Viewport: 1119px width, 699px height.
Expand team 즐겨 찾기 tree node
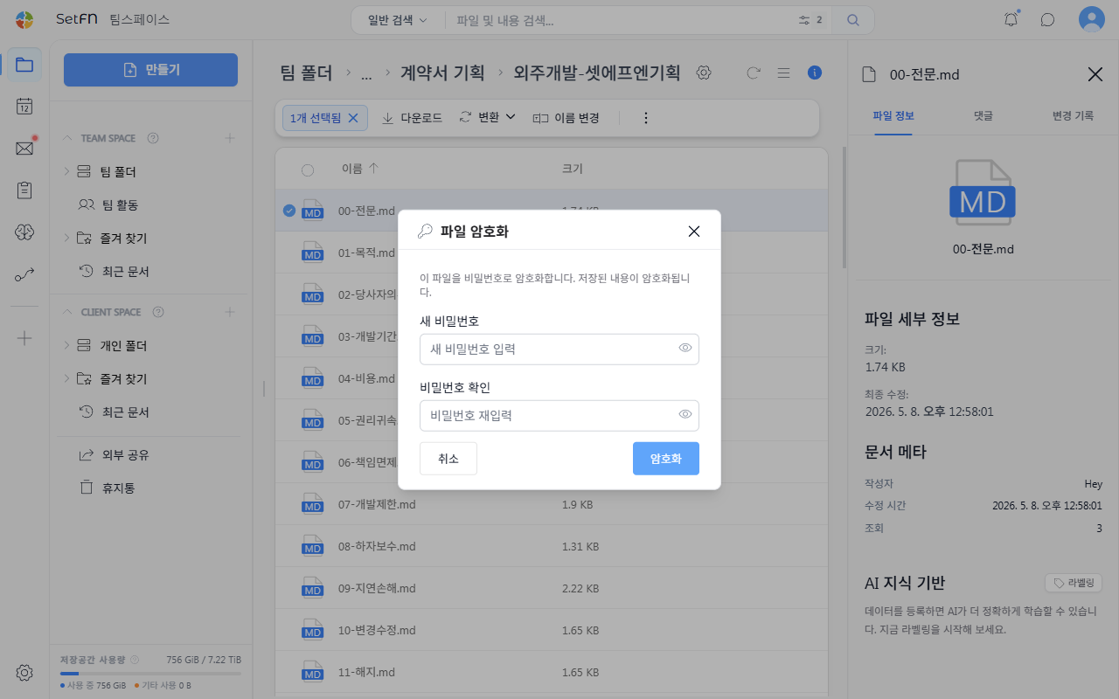click(66, 238)
